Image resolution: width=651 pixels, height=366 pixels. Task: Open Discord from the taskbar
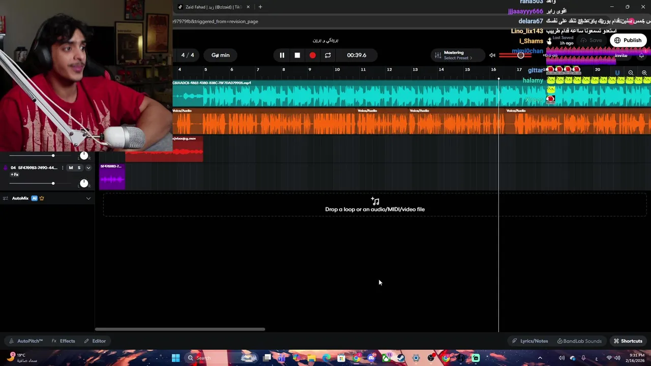click(371, 358)
